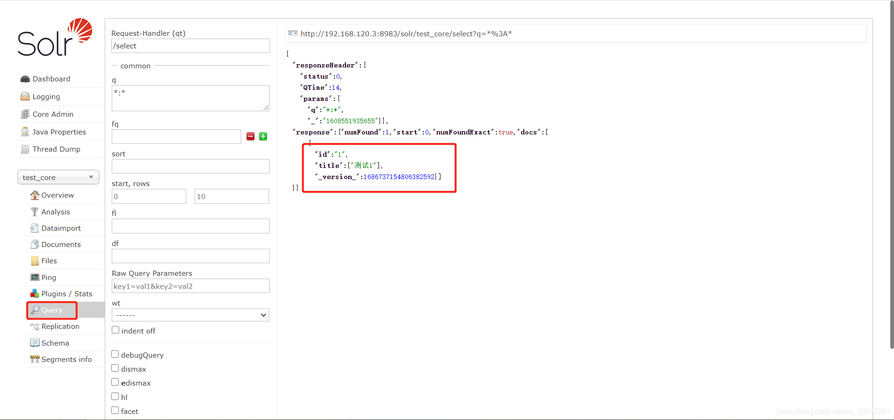Select Overview in the core menu
Image resolution: width=894 pixels, height=420 pixels.
click(x=57, y=195)
